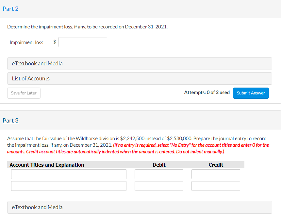The height and width of the screenshot is (216, 281).
Task: Open the Part 3 heading link
Action: tap(10, 121)
